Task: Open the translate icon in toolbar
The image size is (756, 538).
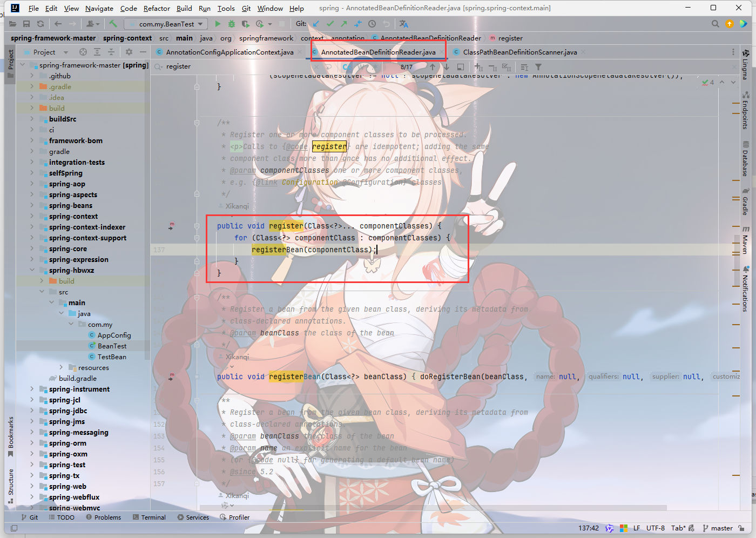Action: coord(404,24)
